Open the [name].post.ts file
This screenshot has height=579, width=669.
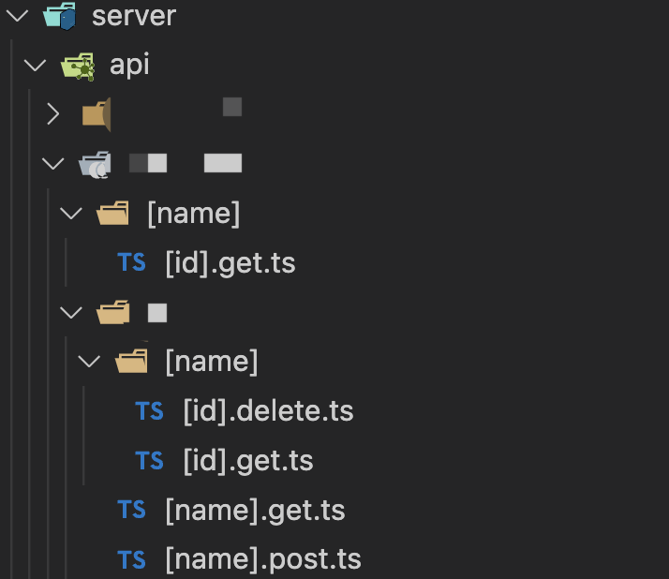(262, 560)
